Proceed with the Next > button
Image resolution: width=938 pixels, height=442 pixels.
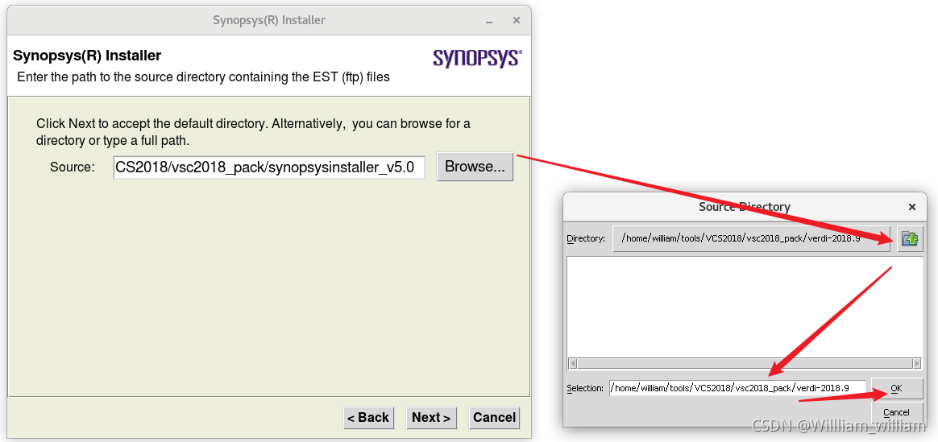pos(431,418)
